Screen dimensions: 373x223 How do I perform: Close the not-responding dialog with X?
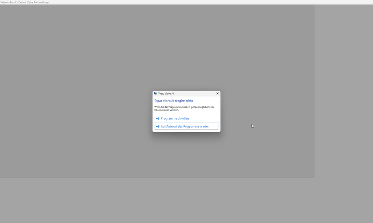coord(217,94)
